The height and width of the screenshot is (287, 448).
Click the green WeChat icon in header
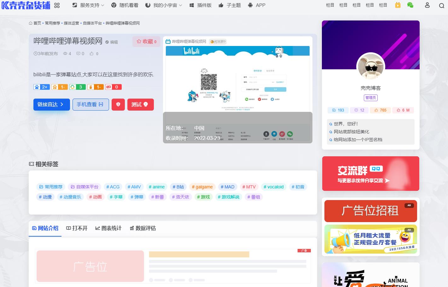410,5
